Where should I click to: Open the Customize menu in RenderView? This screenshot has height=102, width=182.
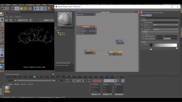point(18,17)
